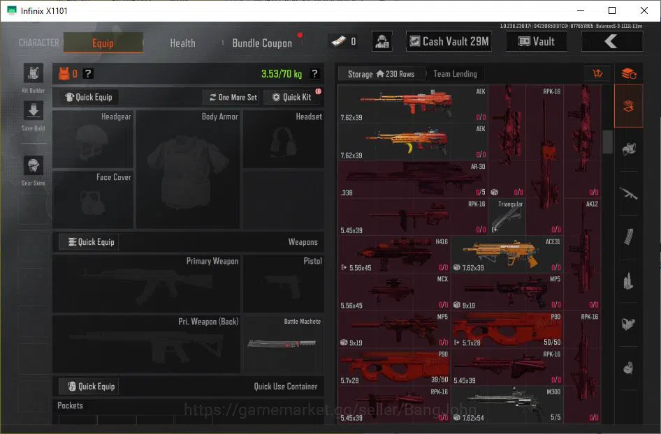This screenshot has width=661, height=434.
Task: Open the Team Lending tab
Action: pos(456,74)
